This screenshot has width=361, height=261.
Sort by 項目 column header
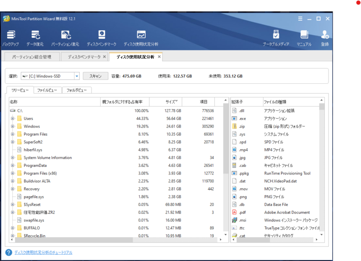click(198, 101)
